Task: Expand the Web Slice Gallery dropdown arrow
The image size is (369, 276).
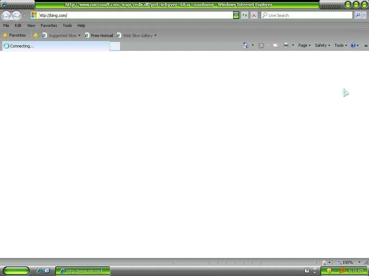Action: [155, 36]
